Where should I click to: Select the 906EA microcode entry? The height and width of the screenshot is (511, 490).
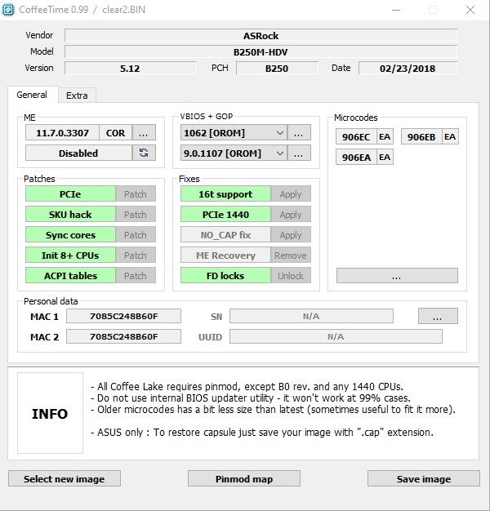click(x=356, y=157)
